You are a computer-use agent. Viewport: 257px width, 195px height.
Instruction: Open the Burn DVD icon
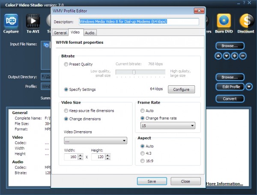(224, 21)
